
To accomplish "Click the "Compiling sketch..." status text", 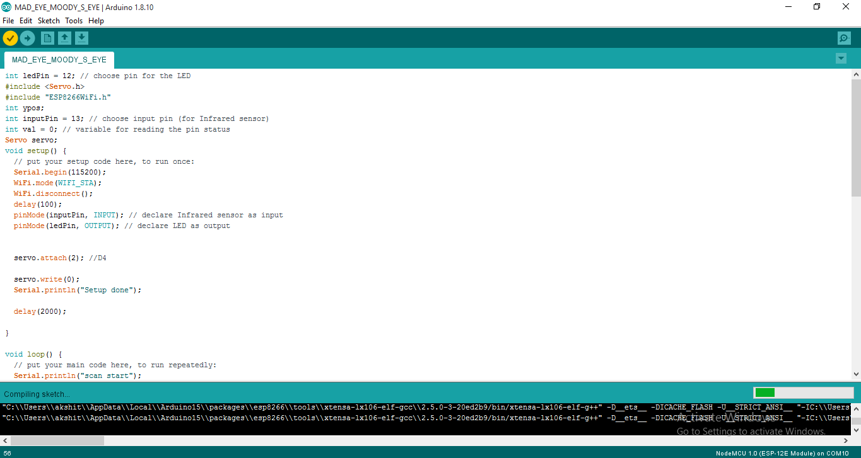I will pos(37,394).
